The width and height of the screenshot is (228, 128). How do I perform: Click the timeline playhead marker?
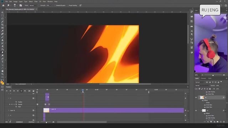pos(83,90)
